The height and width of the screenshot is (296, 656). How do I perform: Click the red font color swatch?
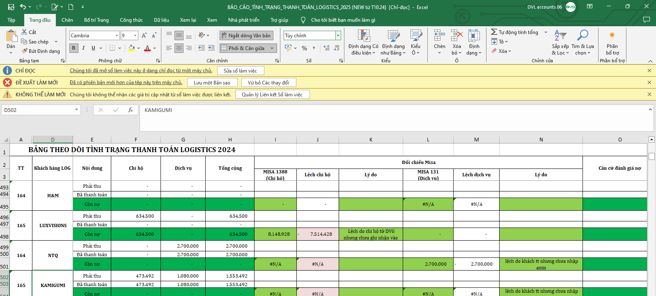click(x=147, y=48)
